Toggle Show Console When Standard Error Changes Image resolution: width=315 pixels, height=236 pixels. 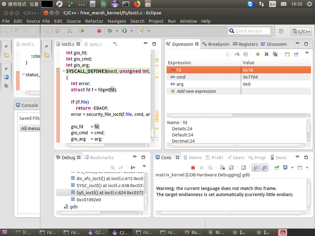pyautogui.click(x=265, y=167)
